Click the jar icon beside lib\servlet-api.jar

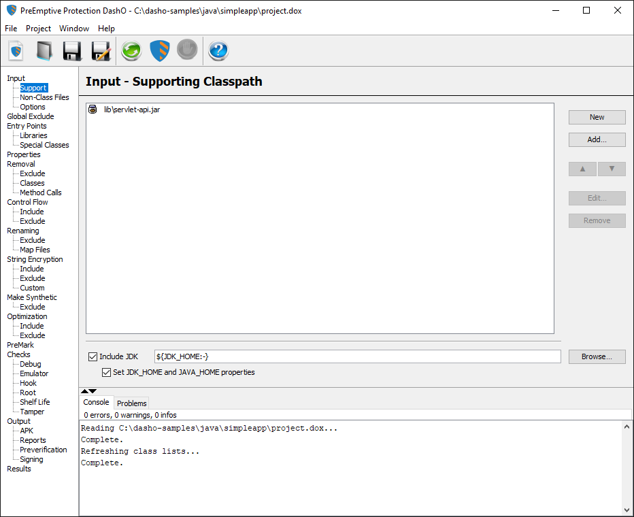pyautogui.click(x=93, y=110)
